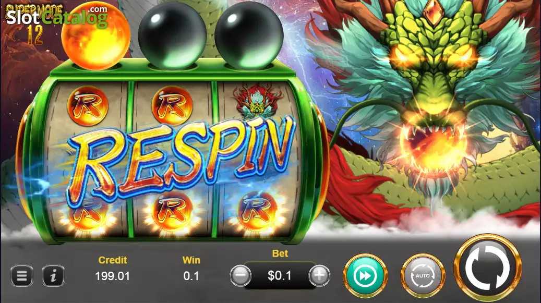This screenshot has height=303, width=541.
Task: Increase bet with the plus button
Action: 319,275
